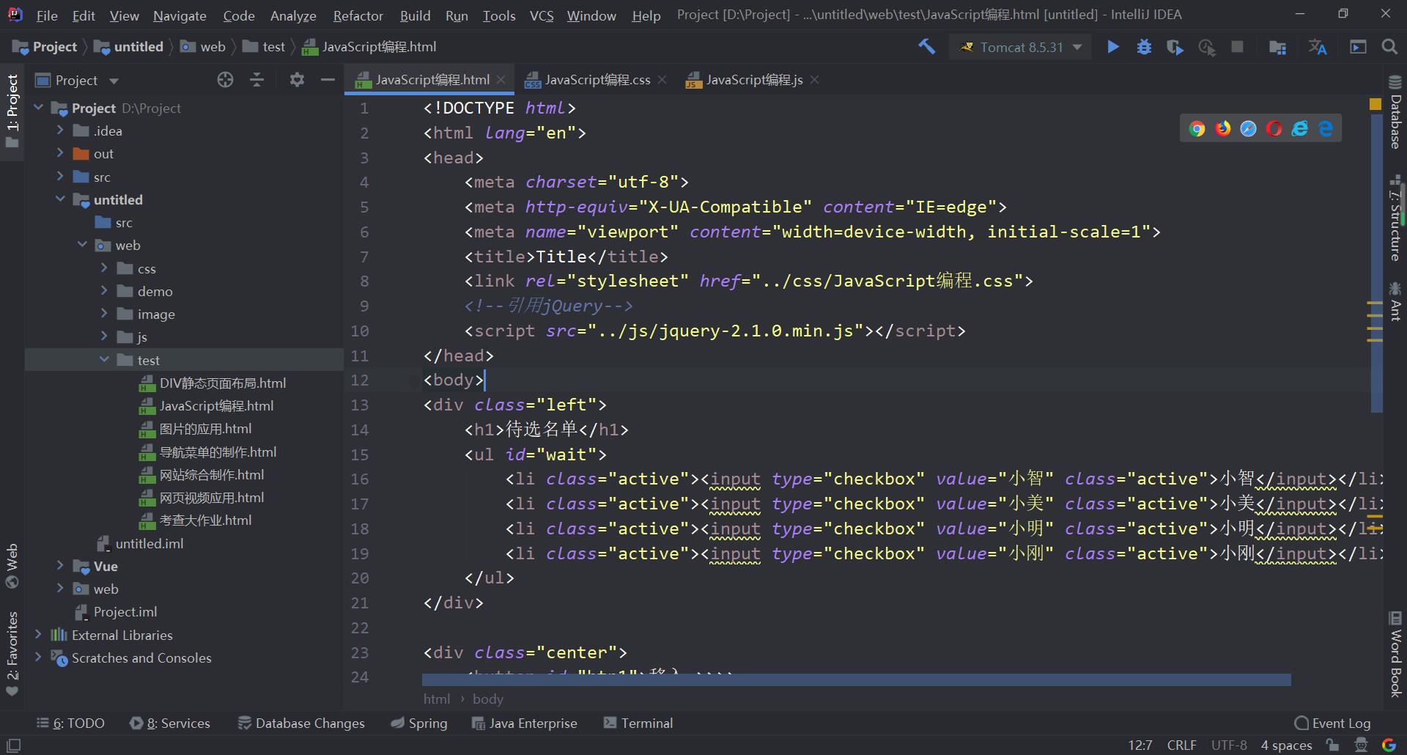Click the editor horizontal scrollbar
The image size is (1407, 755).
tap(856, 679)
